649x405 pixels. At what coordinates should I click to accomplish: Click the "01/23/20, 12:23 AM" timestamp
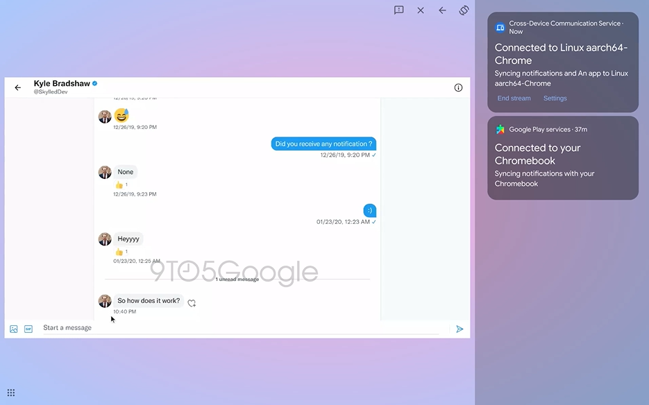343,222
